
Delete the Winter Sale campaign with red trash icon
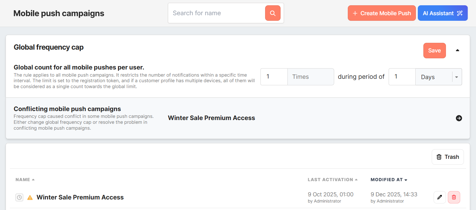[x=454, y=197]
